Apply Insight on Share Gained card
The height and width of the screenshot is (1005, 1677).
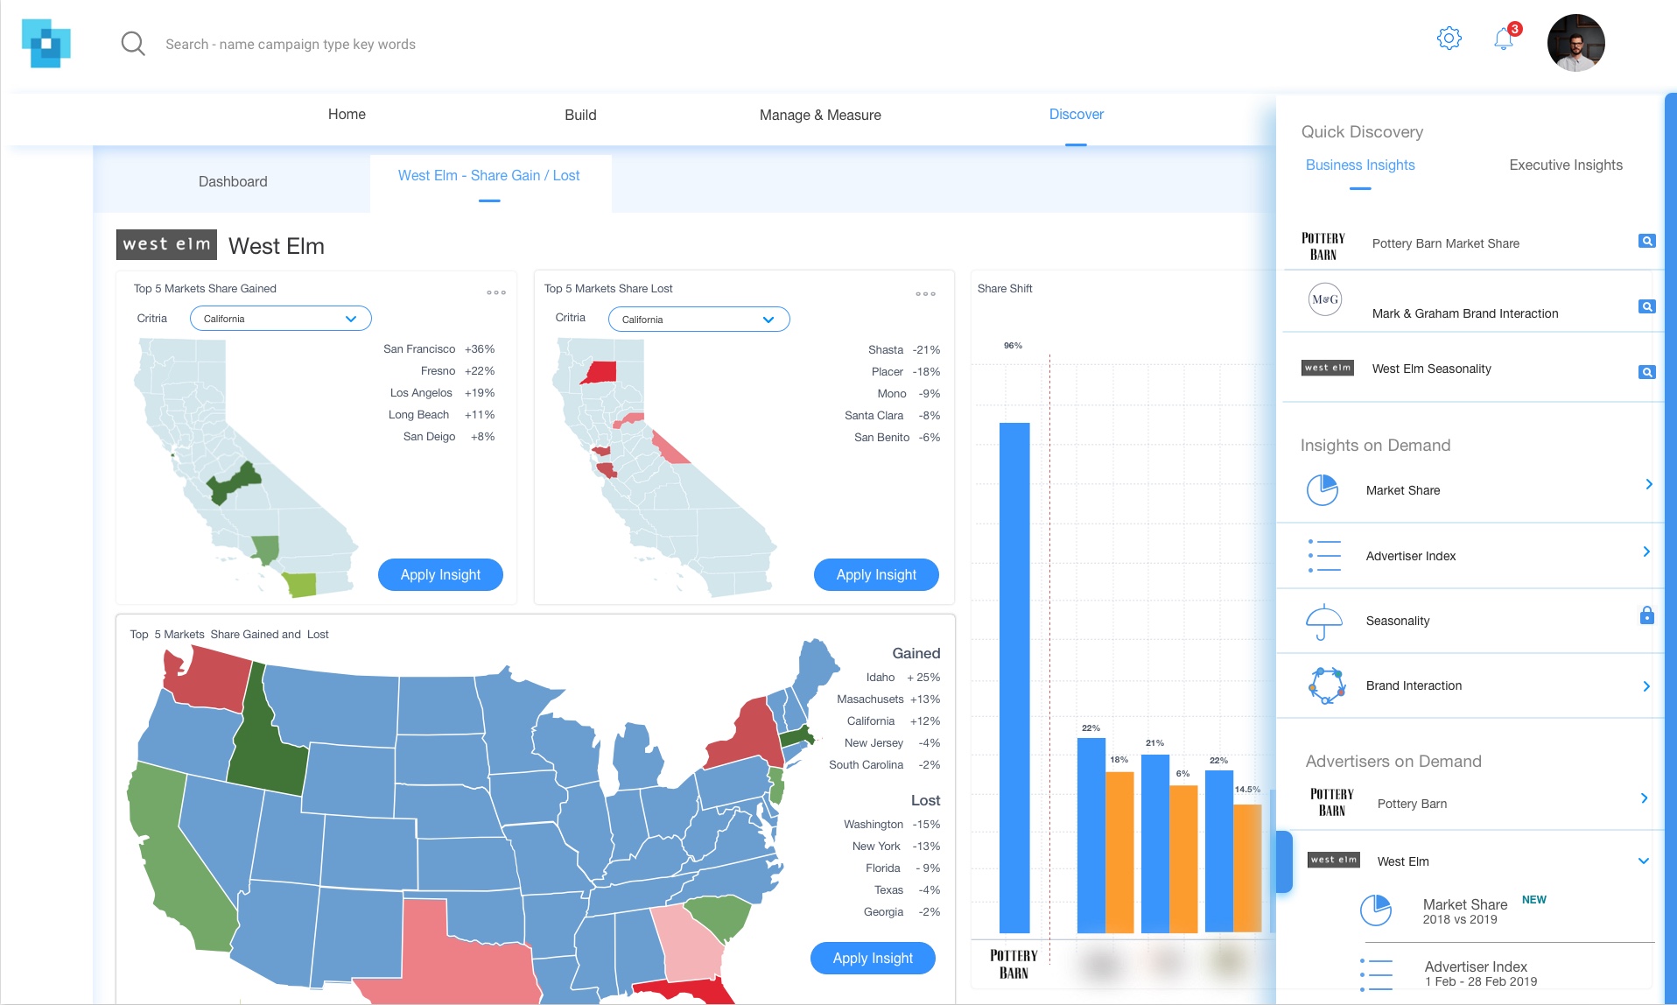440,574
